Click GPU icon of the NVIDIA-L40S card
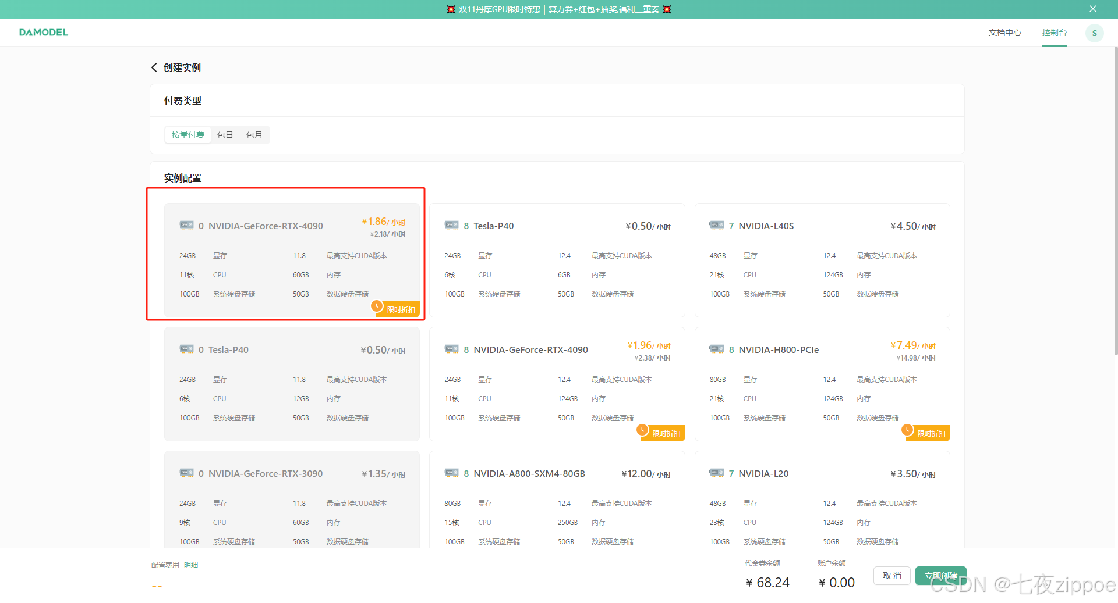The height and width of the screenshot is (603, 1118). pyautogui.click(x=717, y=225)
